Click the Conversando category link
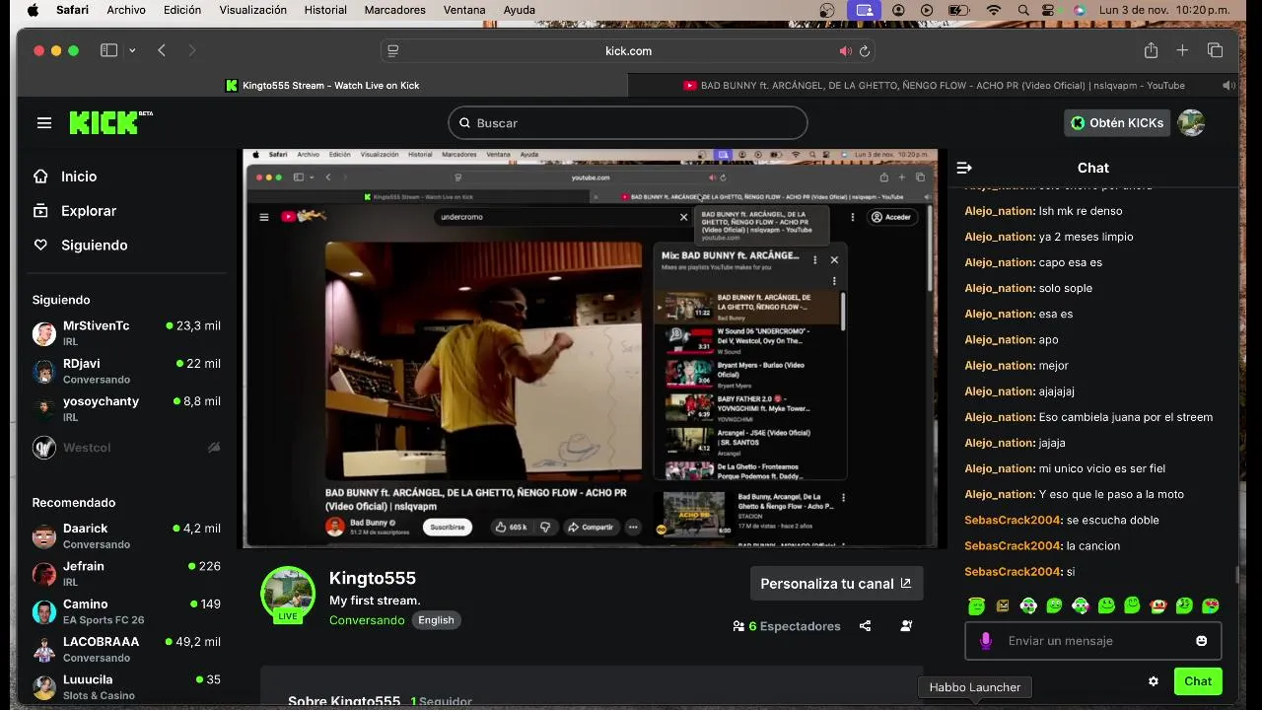1262x710 pixels. tap(367, 620)
